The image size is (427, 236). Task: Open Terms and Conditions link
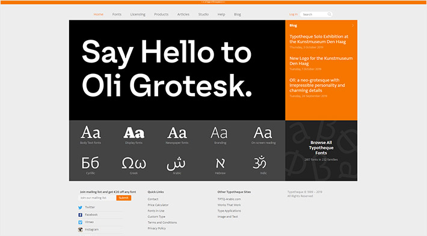(x=162, y=223)
